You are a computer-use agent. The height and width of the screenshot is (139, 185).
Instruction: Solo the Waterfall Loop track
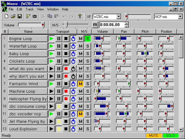tap(88, 46)
